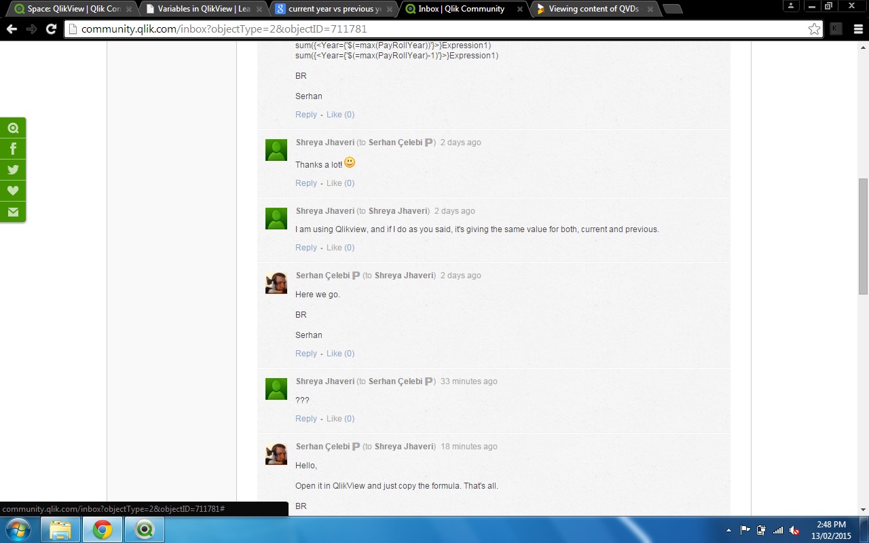Open a new browser tab
This screenshot has height=543, width=869.
coord(672,9)
